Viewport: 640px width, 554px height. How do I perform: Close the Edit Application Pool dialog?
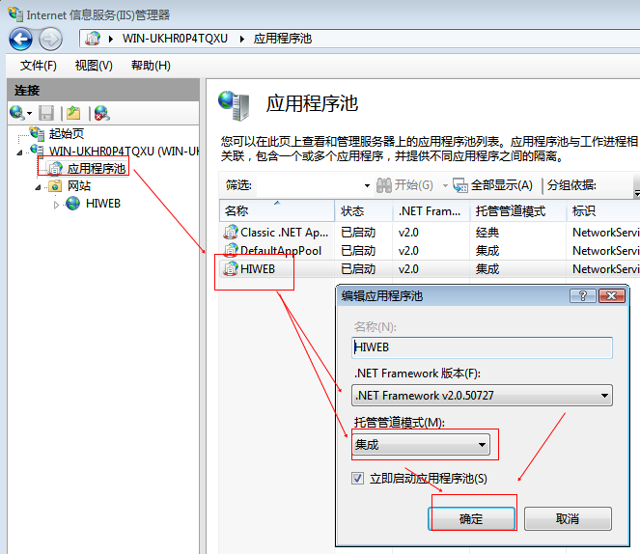coord(611,295)
